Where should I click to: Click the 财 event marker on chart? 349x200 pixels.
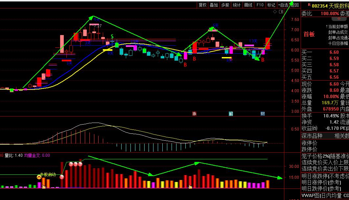coord(263,114)
